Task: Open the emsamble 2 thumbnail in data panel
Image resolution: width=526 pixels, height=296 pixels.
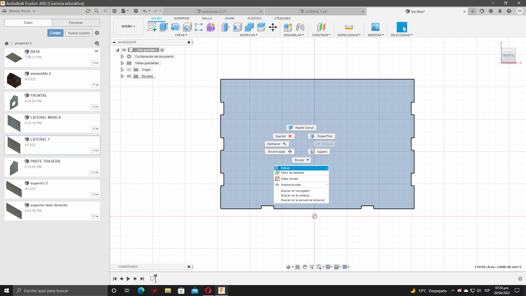Action: coord(14,80)
